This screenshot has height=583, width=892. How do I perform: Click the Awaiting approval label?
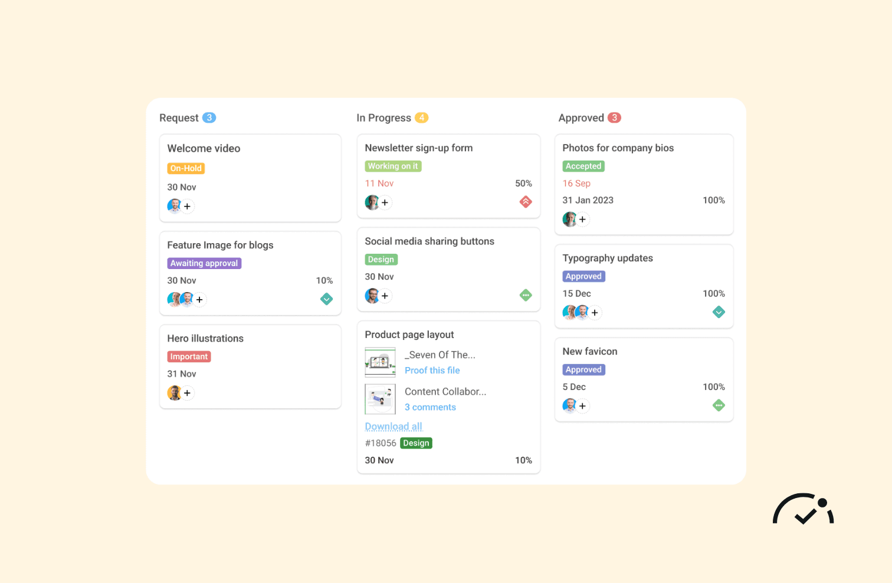(204, 263)
